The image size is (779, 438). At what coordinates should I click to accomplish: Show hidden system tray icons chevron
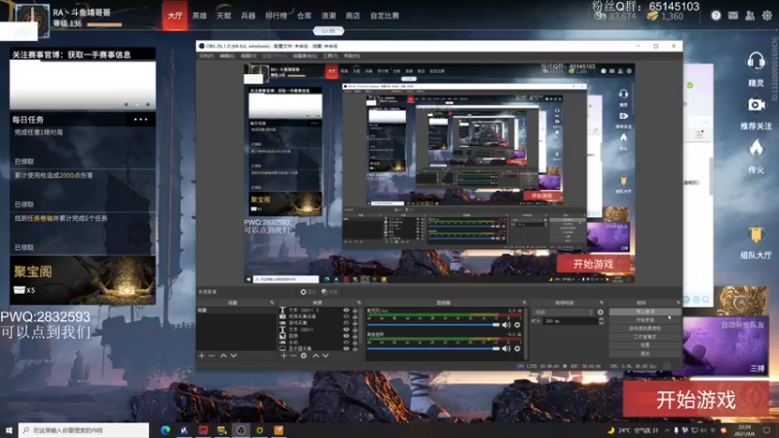tap(667, 430)
